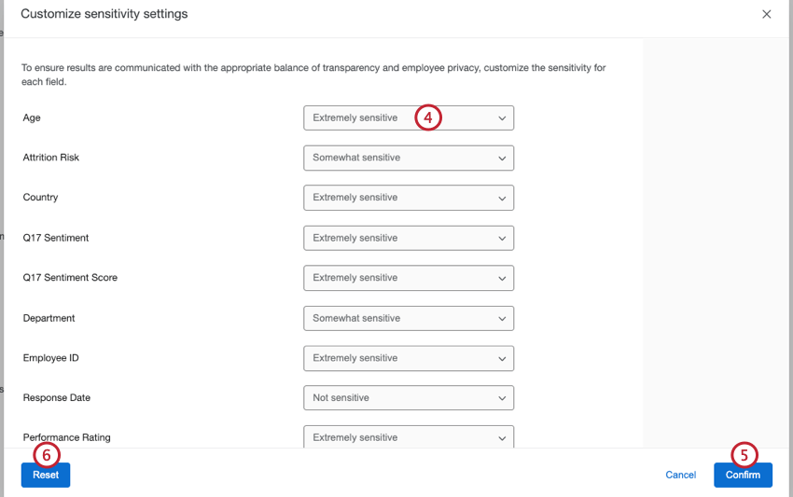The image size is (793, 497).
Task: Click the chevron arrow in Age dropdown
Action: click(x=502, y=118)
